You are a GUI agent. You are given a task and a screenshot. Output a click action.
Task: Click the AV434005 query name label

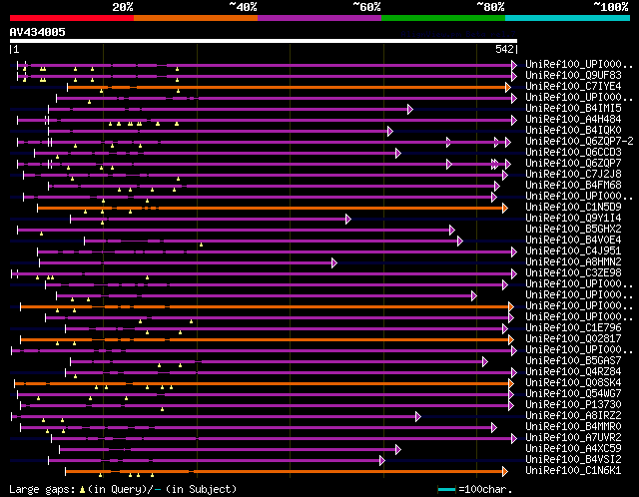click(38, 32)
